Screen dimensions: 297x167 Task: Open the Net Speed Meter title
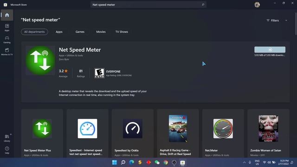[80, 50]
